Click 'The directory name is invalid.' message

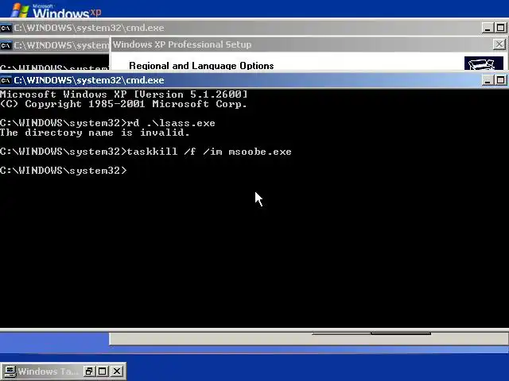point(95,133)
